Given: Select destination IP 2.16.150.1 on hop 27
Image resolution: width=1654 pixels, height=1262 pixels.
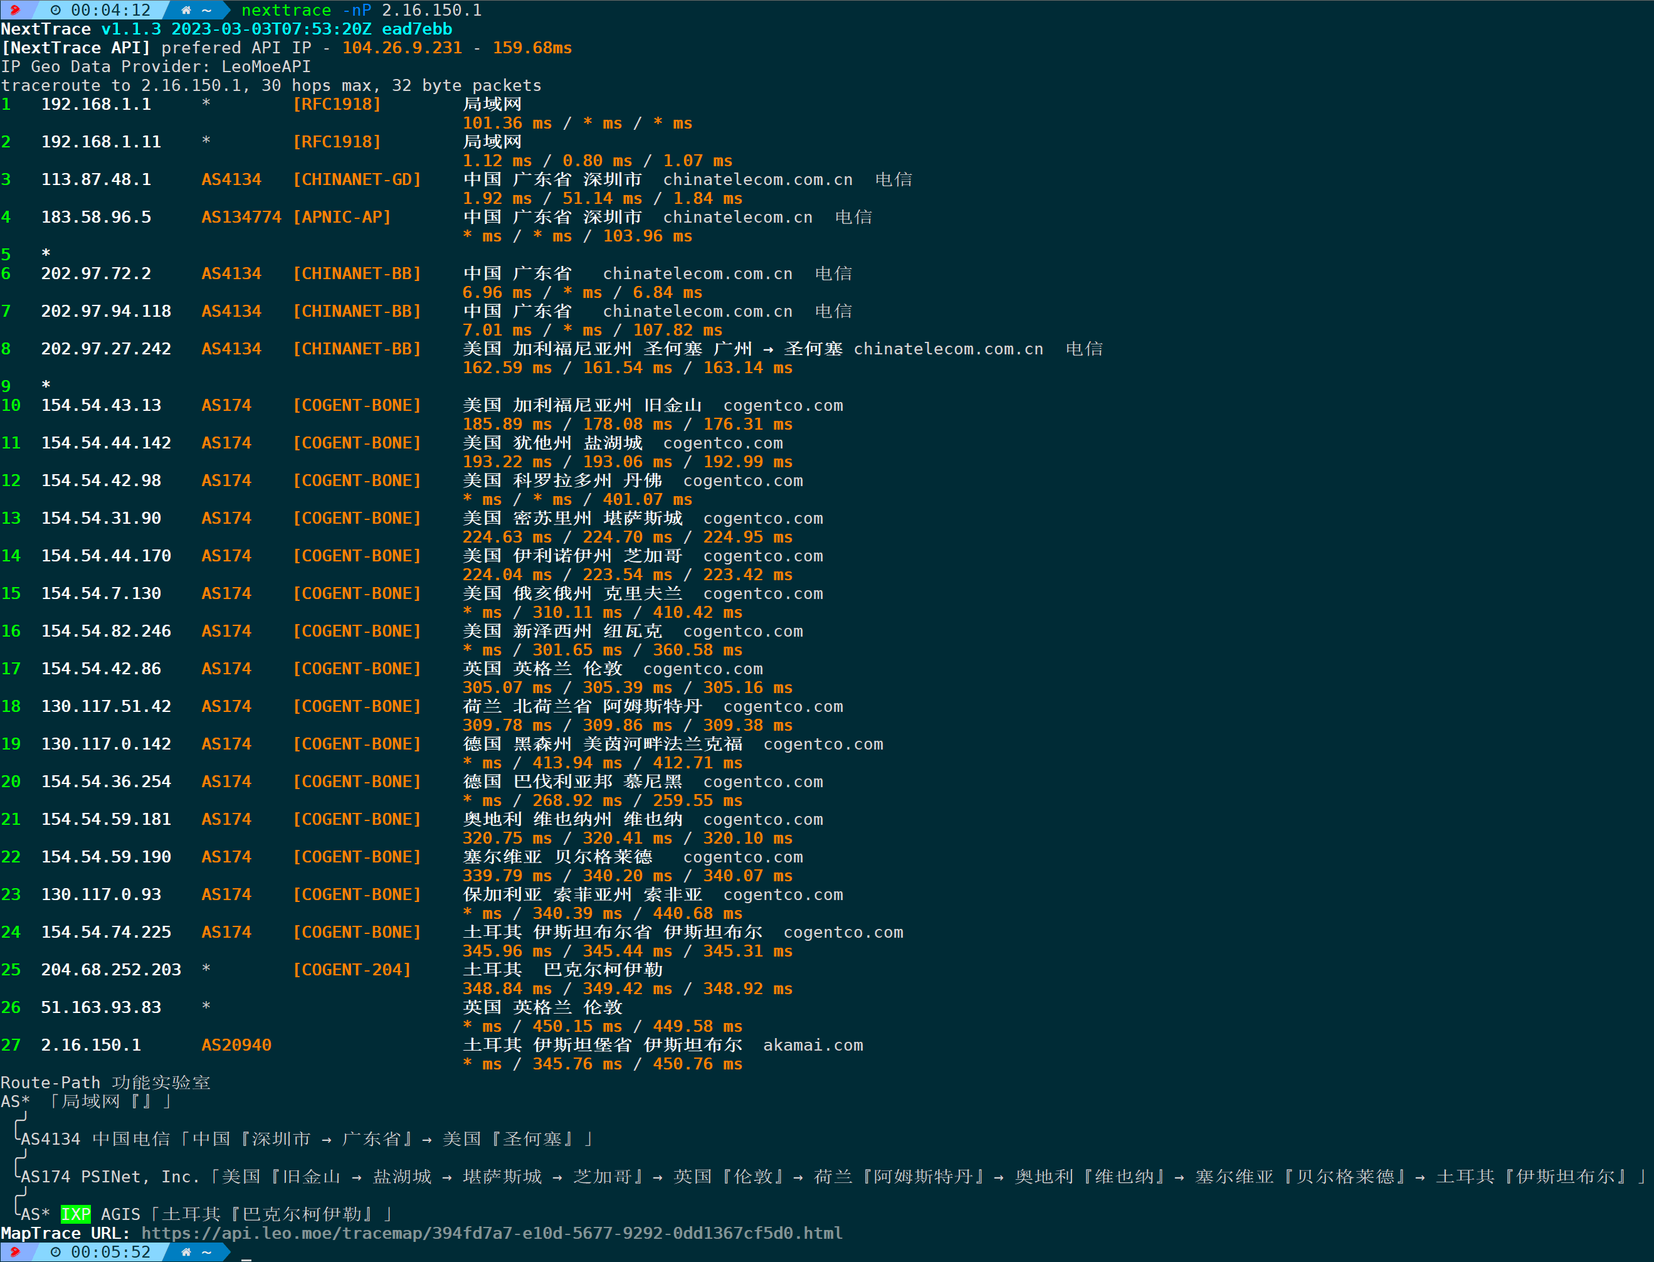Looking at the screenshot, I should (91, 1044).
